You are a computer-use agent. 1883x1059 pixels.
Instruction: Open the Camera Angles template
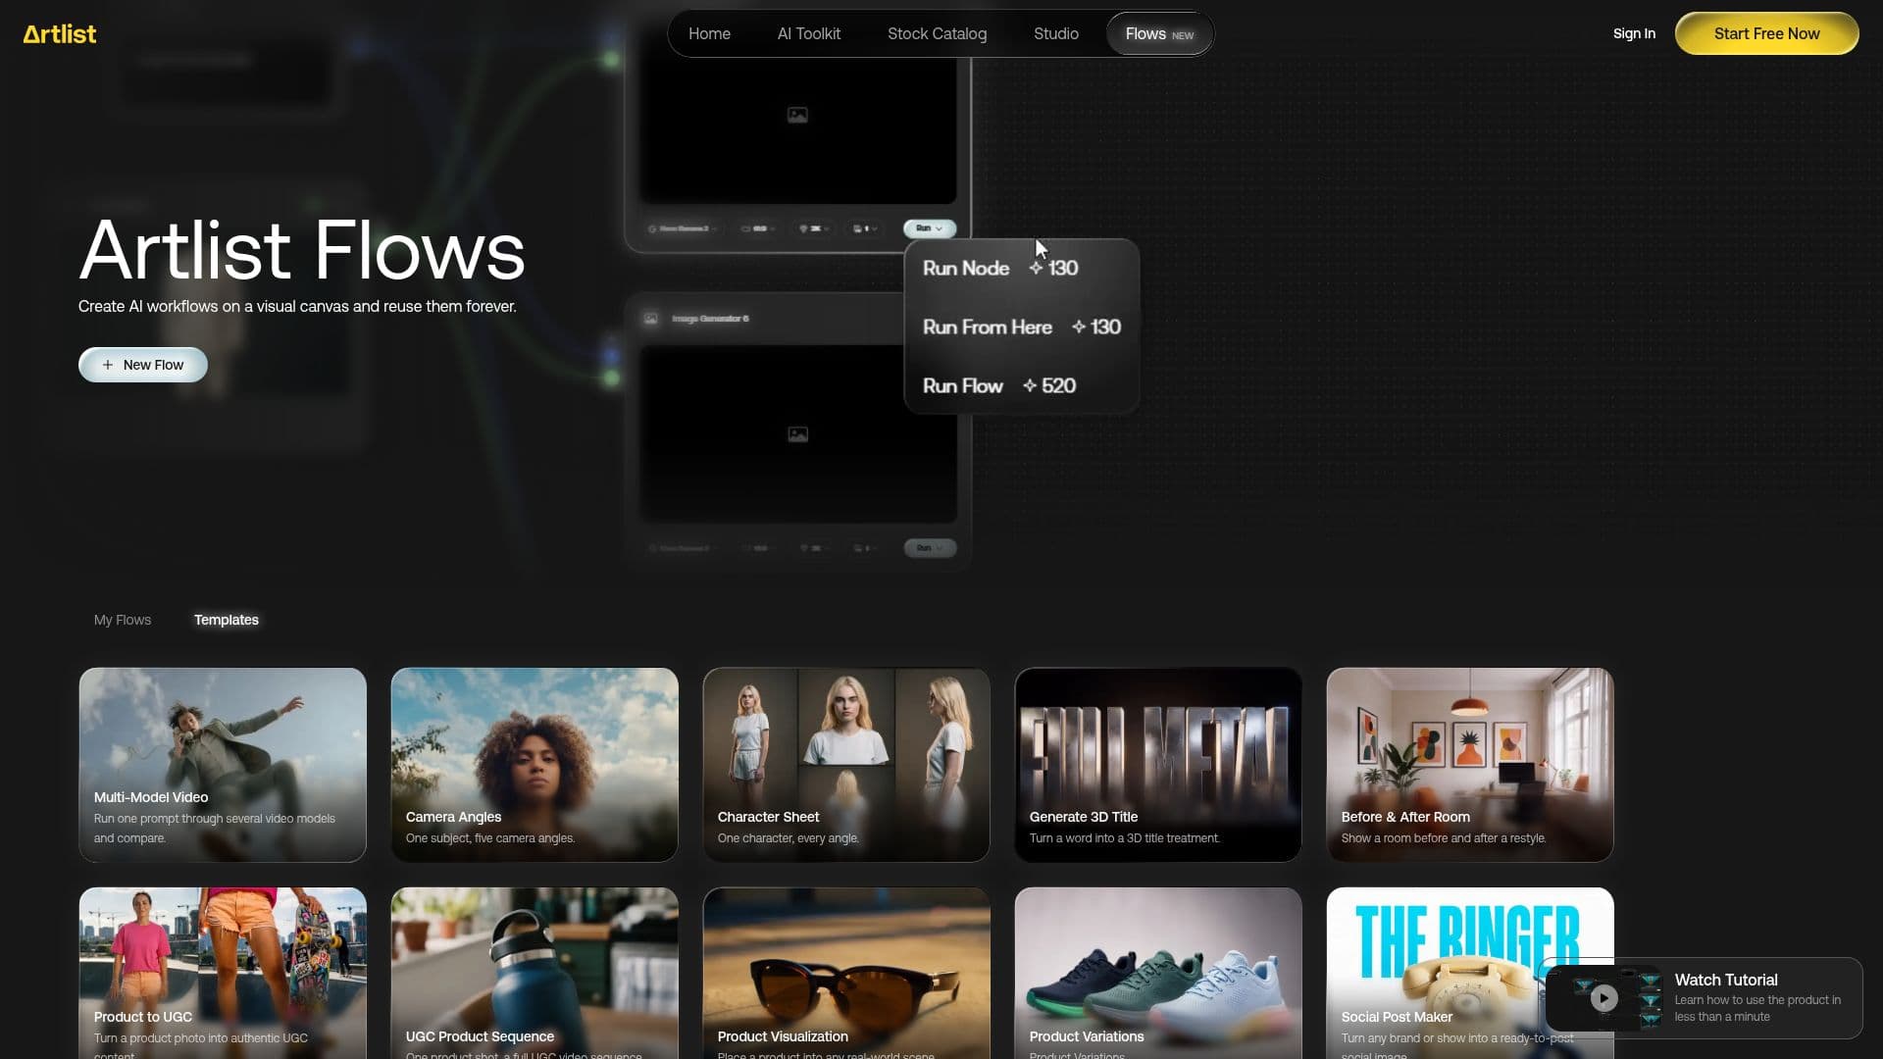click(534, 765)
